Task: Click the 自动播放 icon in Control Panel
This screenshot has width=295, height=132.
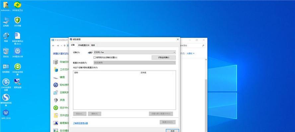Action: 56,130
